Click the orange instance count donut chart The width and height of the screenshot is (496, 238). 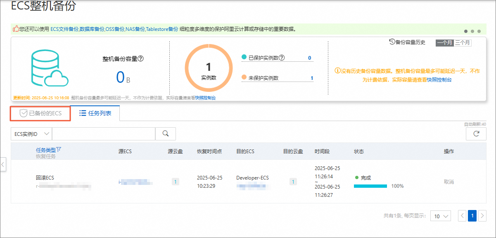209,68
